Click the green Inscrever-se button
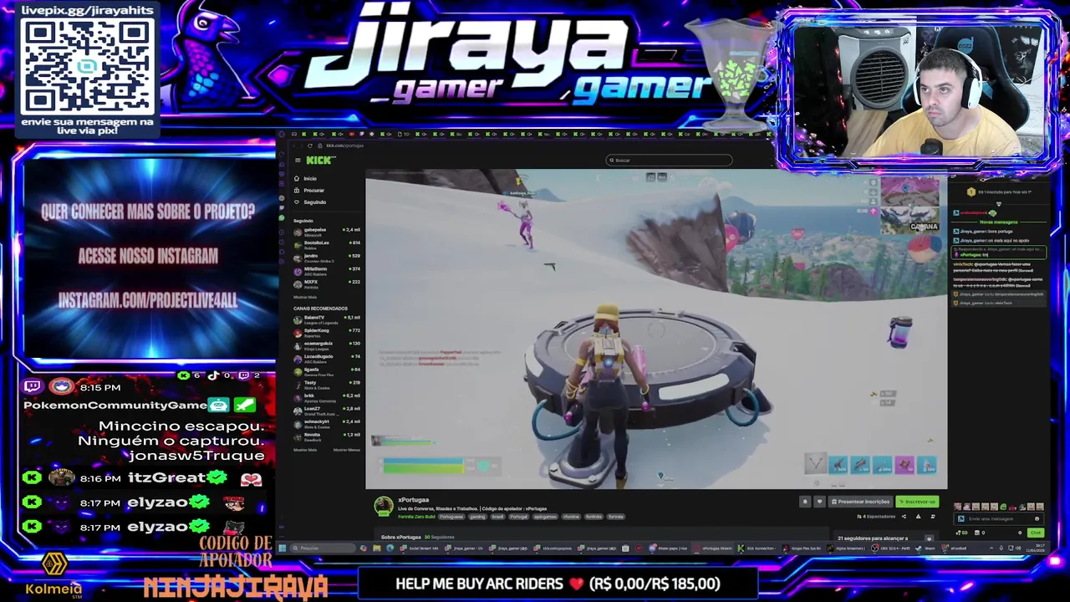1070x602 pixels. coord(917,502)
